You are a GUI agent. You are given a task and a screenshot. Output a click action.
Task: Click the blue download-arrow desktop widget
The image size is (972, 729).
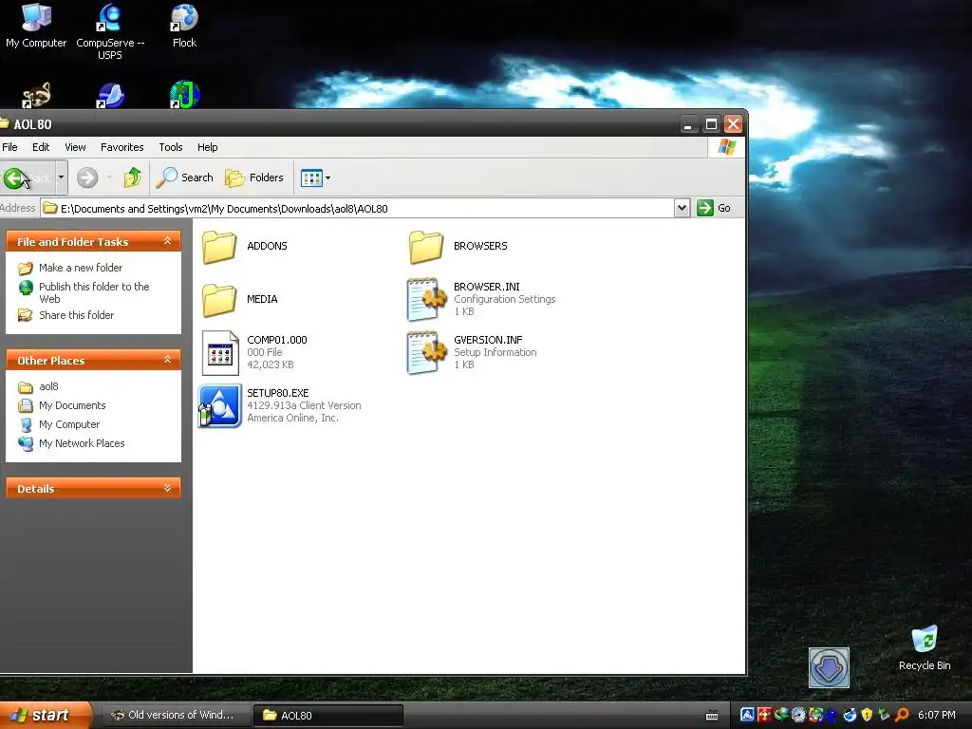829,667
